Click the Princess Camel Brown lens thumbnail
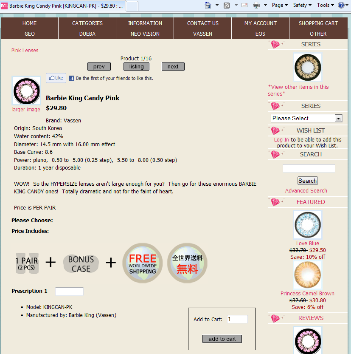Screen dimensions: 351x354 308,275
